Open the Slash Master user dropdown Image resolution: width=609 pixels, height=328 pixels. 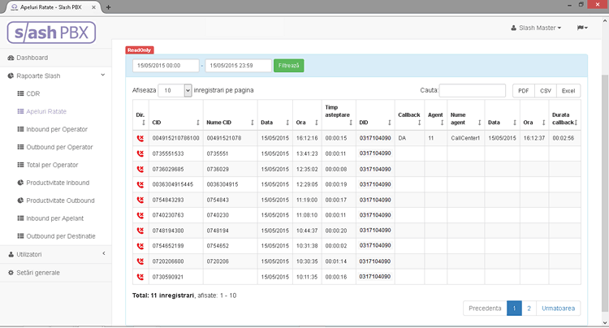536,28
